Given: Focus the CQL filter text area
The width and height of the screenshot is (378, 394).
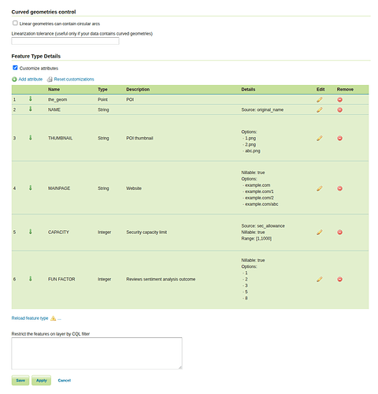Looking at the screenshot, I should point(97,353).
